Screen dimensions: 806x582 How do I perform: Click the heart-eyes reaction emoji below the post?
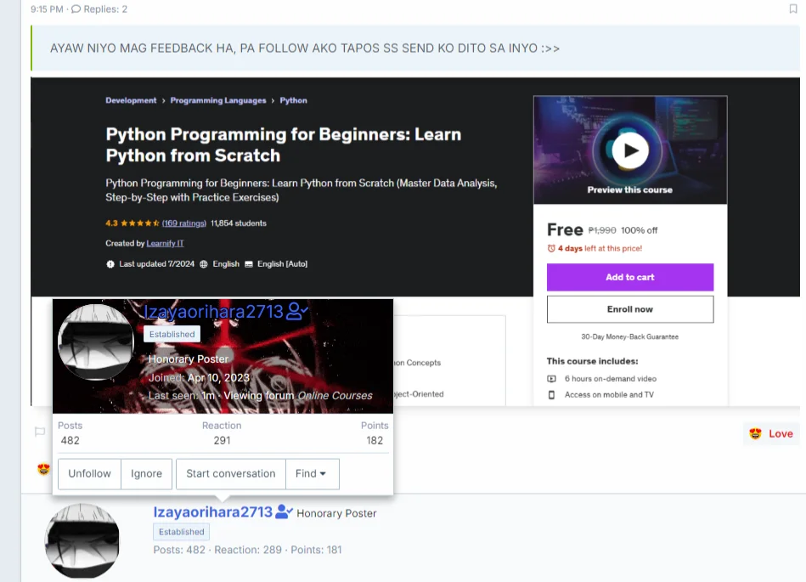43,469
